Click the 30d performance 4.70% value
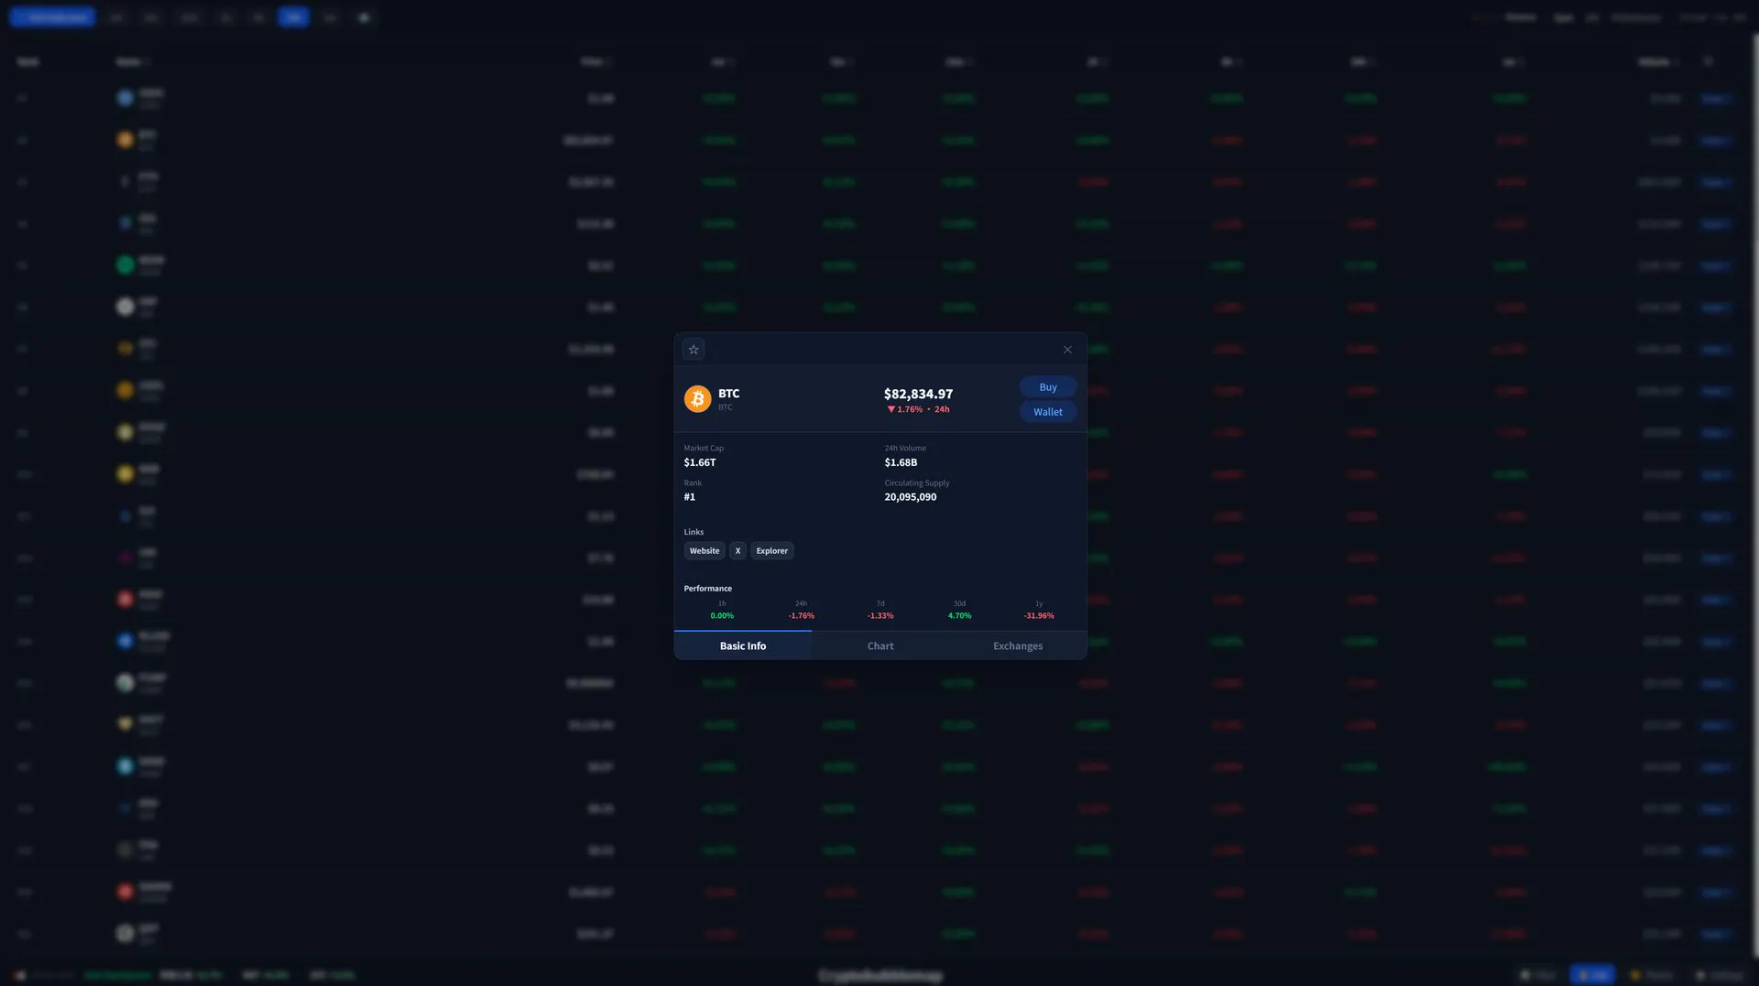The width and height of the screenshot is (1759, 986). pyautogui.click(x=959, y=616)
